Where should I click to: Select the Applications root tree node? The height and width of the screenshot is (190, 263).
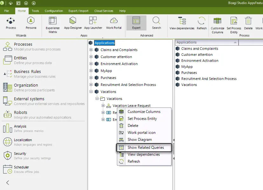105,43
